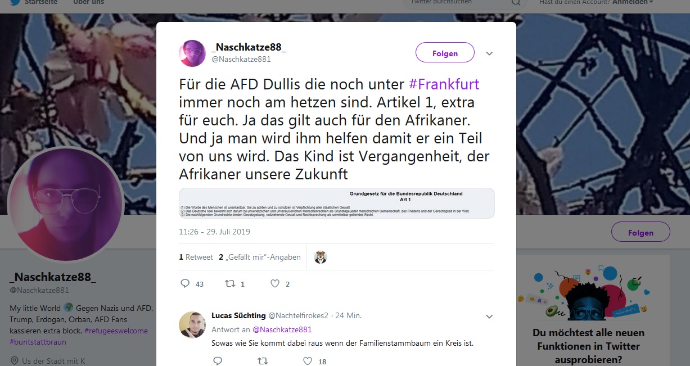690x366 pixels.
Task: Click the reply icon on Lucas Süchting's reply
Action: coord(218,361)
